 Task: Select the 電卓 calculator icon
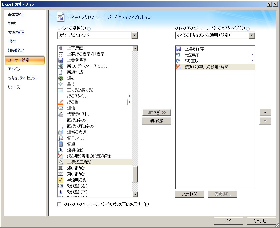pos(61,144)
